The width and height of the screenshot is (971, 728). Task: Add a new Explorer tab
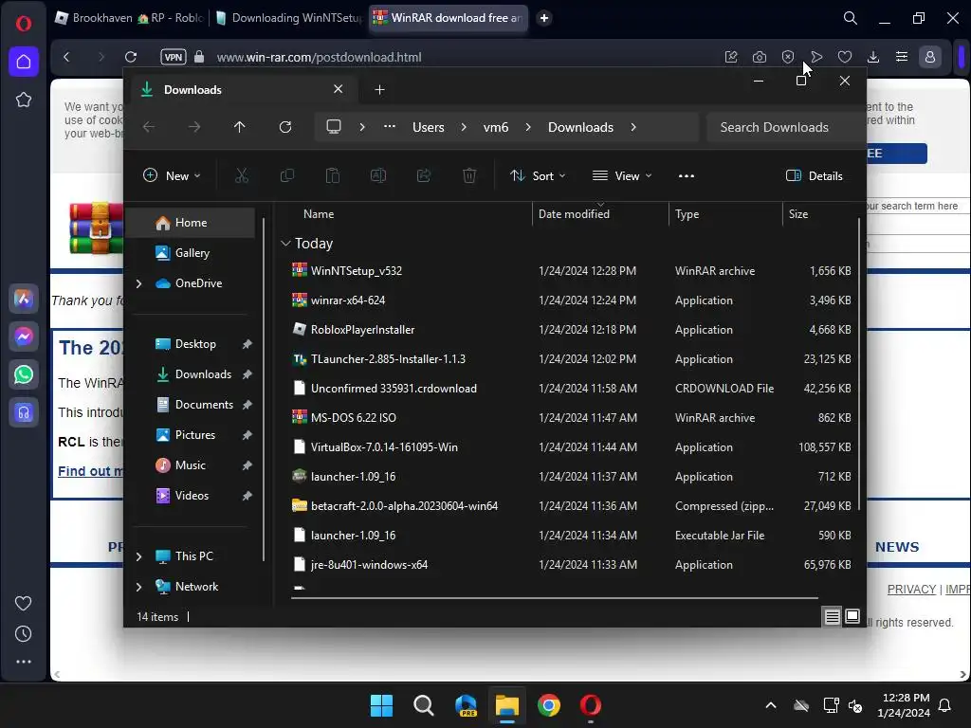tap(379, 90)
